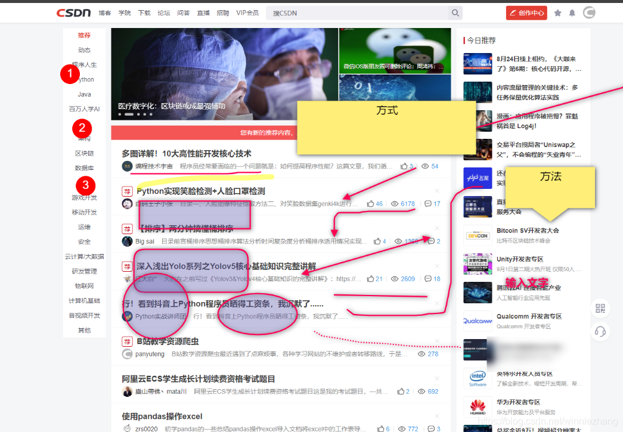Dismiss the B站教学资源爬虫 article with its X
623x432 pixels.
click(437, 341)
